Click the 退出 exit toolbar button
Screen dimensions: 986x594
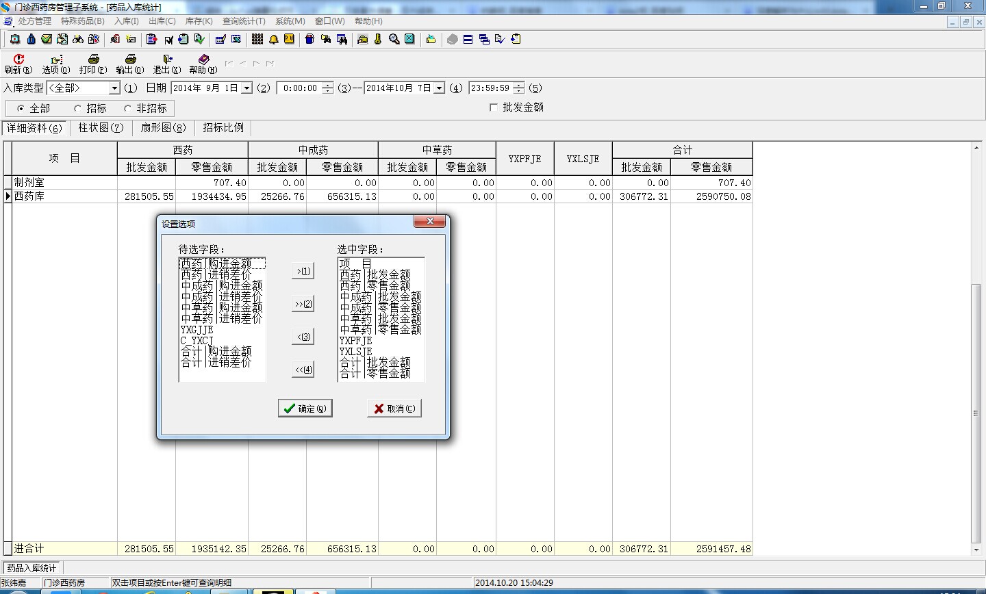click(x=167, y=64)
